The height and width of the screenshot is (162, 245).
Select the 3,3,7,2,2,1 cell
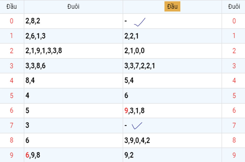pos(140,66)
